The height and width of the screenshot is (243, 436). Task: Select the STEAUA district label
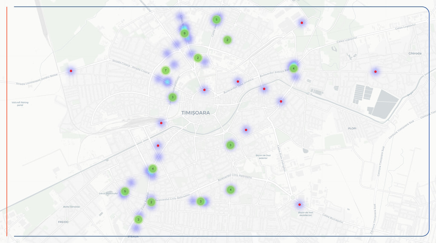133,237
